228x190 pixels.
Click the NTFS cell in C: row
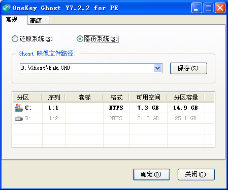pos(116,108)
